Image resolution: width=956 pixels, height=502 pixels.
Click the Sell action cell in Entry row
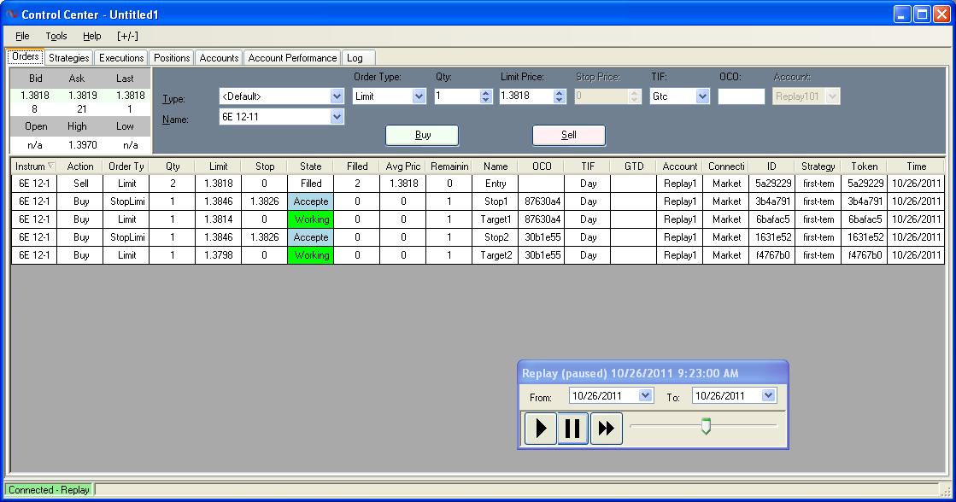point(79,184)
